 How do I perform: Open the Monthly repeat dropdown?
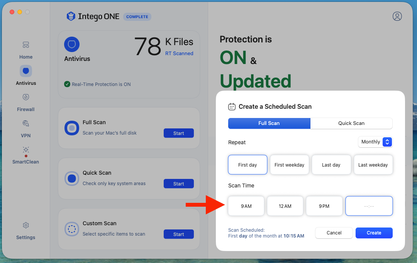point(375,142)
